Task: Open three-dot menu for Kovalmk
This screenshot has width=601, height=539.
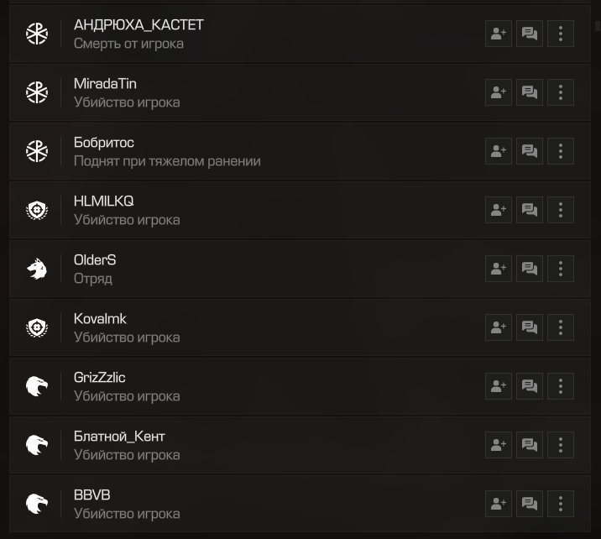Action: point(561,327)
